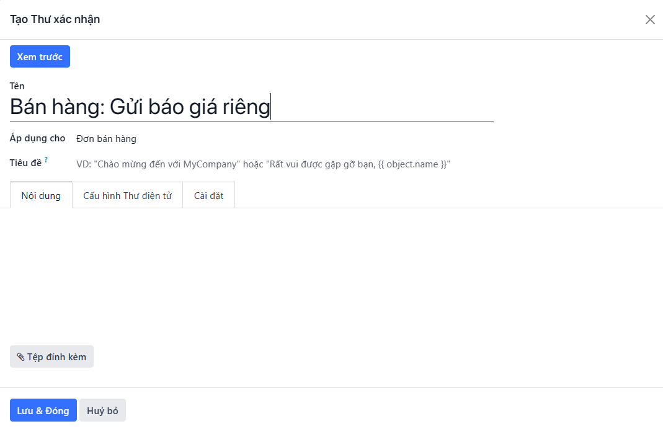Viewport: 663px width, 429px height.
Task: Open the help tooltip beside Tiêu đề
Action: click(46, 160)
